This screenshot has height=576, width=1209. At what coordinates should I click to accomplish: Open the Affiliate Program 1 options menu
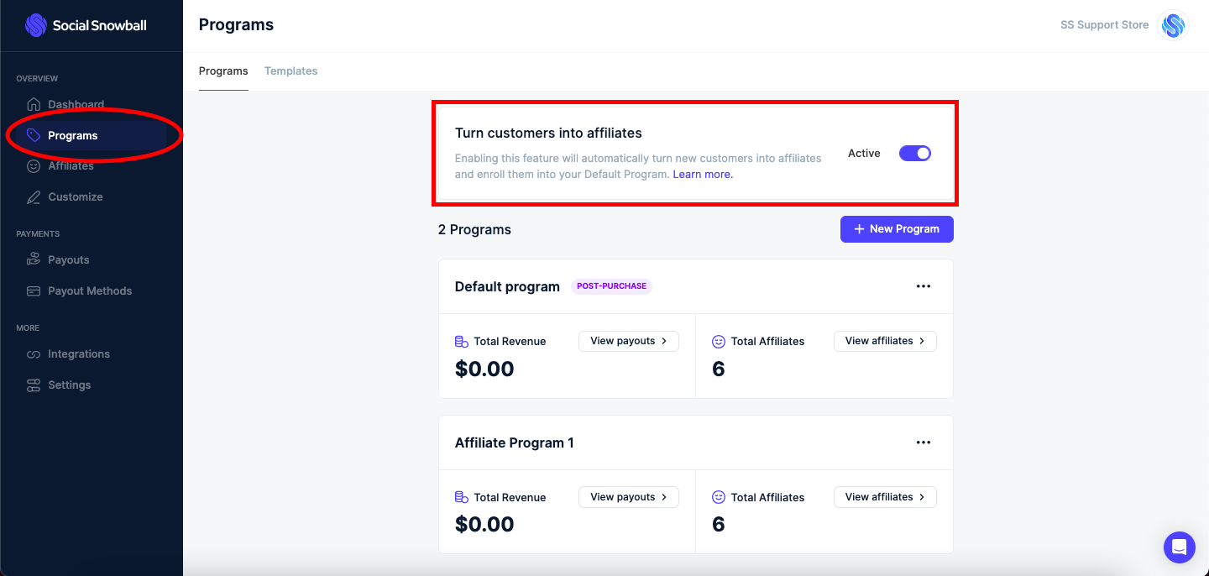pos(924,442)
